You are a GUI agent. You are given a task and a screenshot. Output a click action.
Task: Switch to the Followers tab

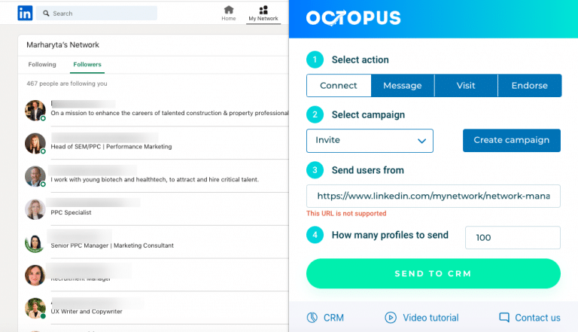(x=87, y=65)
